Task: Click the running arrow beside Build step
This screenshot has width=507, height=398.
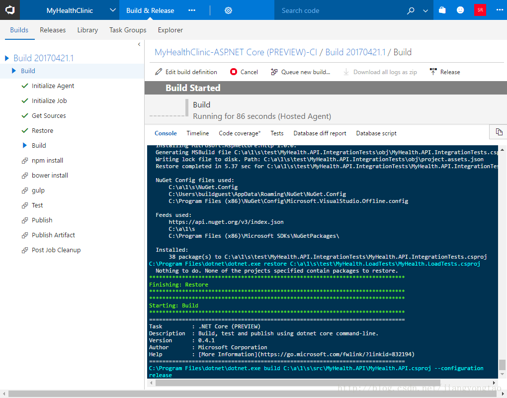Action: click(24, 146)
